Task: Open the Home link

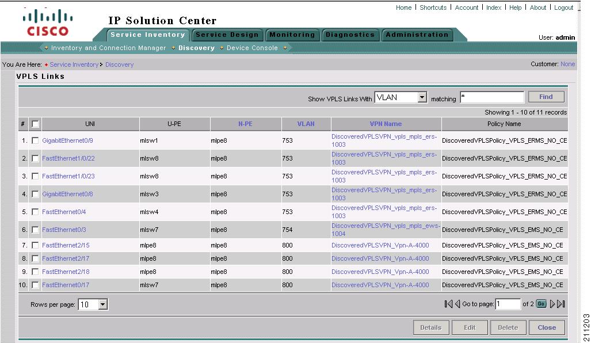Action: click(x=403, y=7)
